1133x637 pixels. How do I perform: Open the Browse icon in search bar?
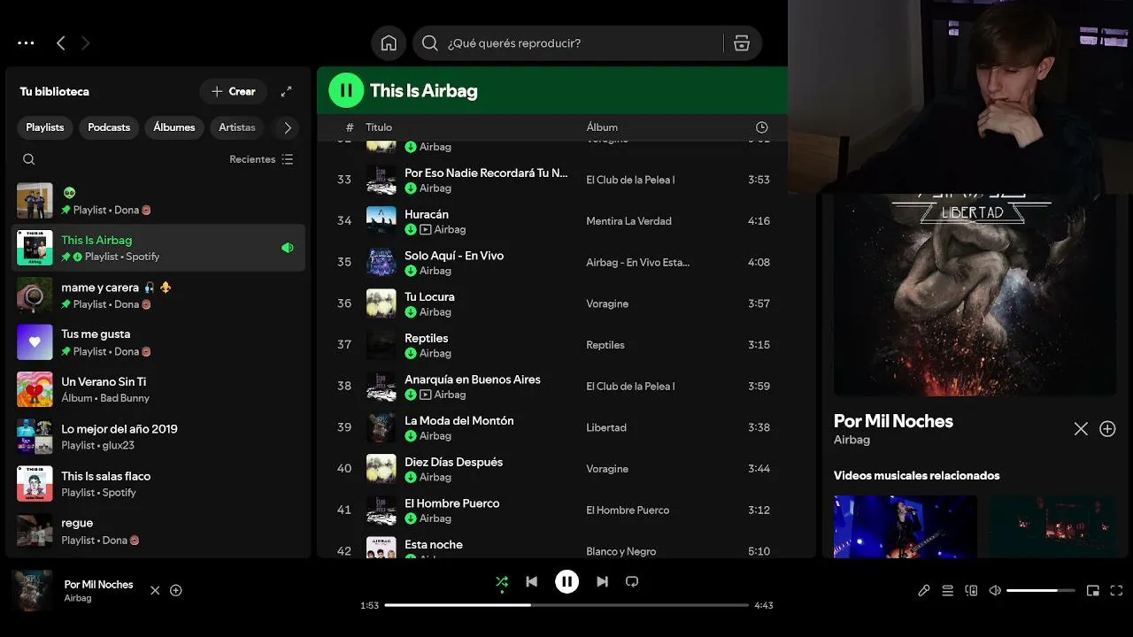pos(742,43)
